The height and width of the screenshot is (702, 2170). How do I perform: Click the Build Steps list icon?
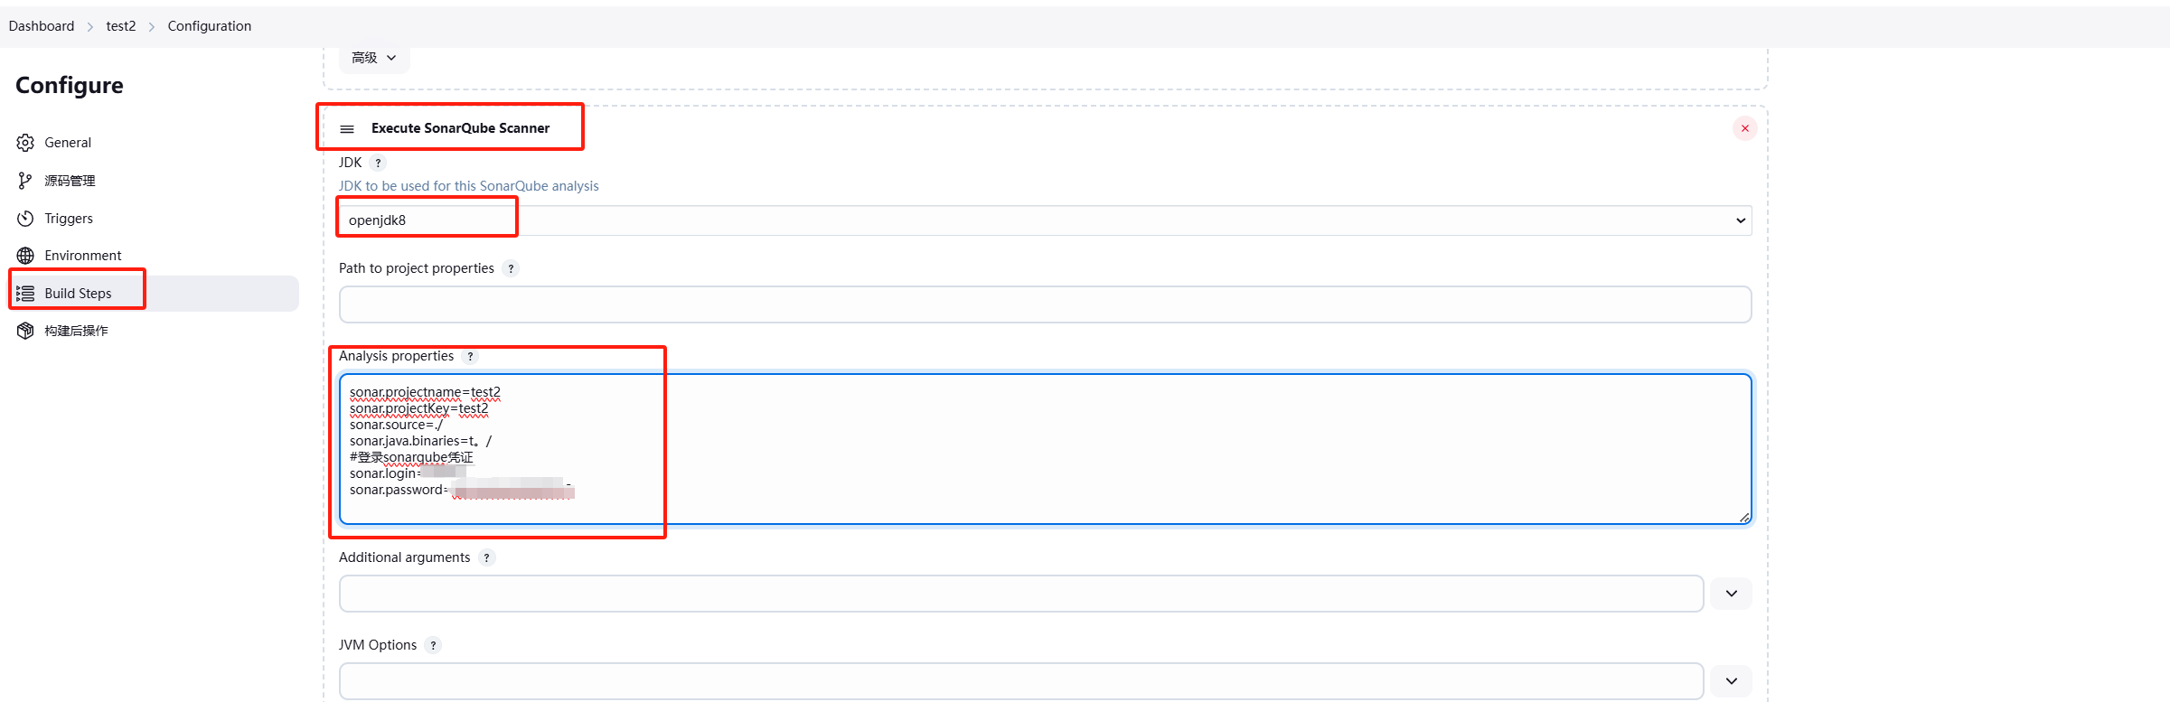tap(25, 294)
